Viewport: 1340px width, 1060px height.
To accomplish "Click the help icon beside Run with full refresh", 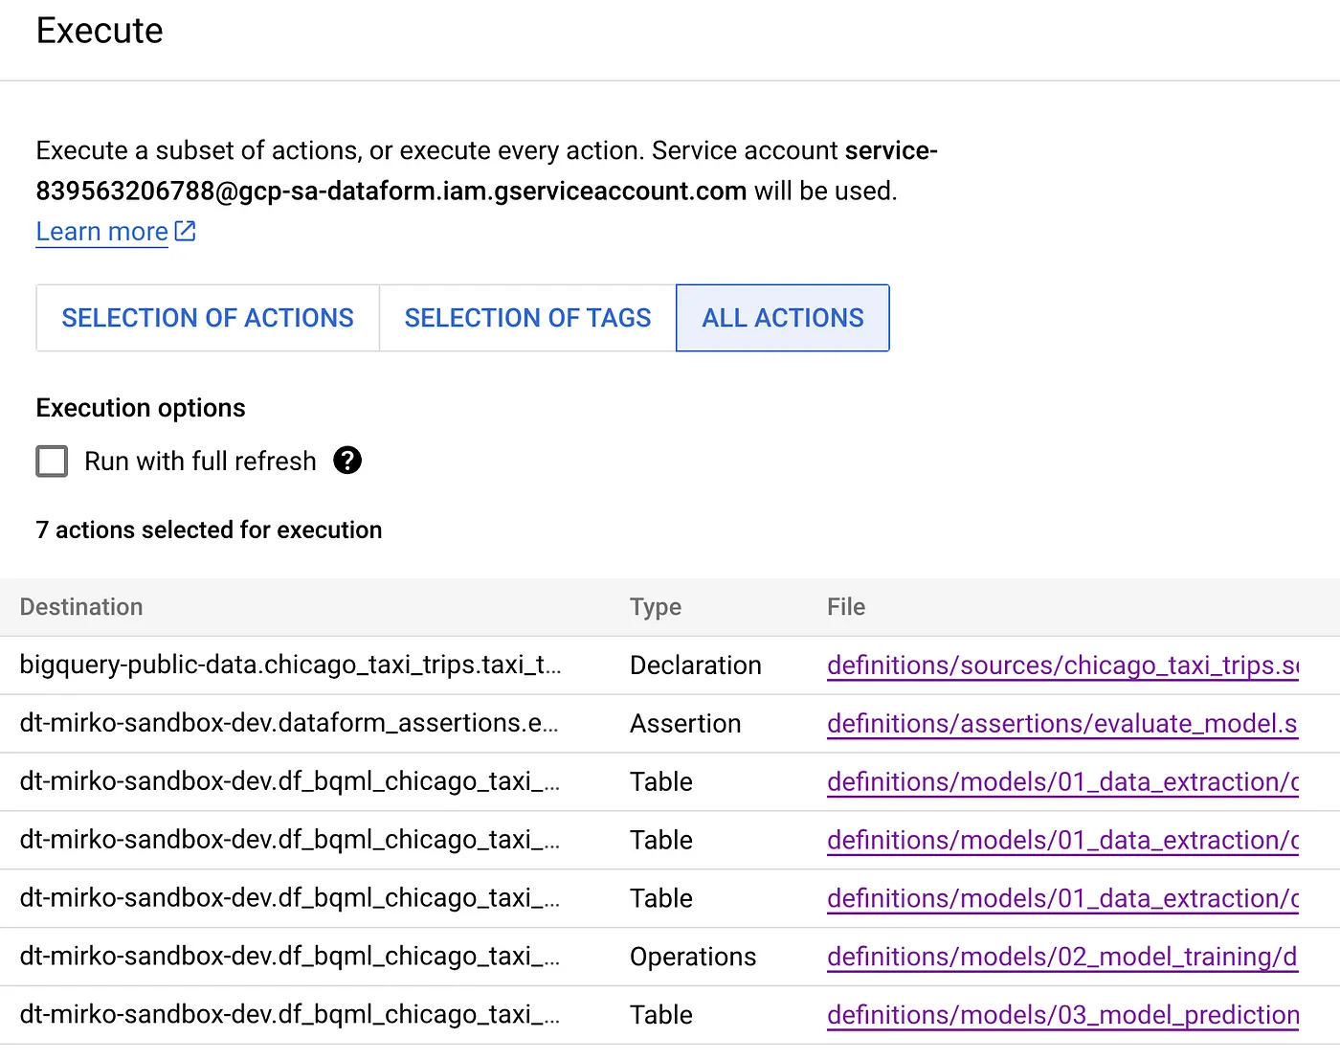I will tap(347, 461).
